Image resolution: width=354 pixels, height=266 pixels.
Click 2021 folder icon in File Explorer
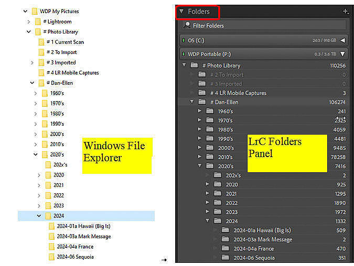click(x=48, y=185)
